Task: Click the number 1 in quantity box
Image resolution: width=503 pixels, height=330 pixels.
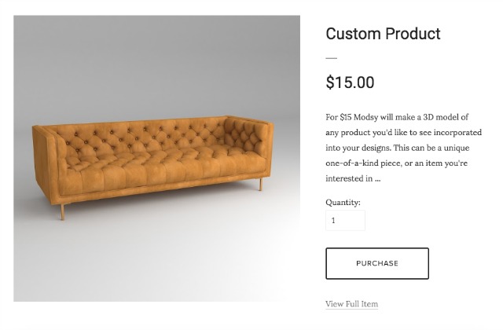Action: point(333,220)
